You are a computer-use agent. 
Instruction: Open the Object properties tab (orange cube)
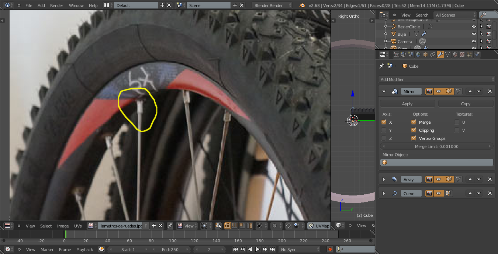(425, 54)
